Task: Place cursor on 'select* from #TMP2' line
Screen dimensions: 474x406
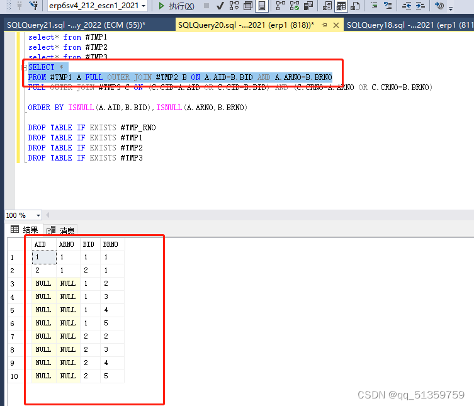Action: click(68, 47)
